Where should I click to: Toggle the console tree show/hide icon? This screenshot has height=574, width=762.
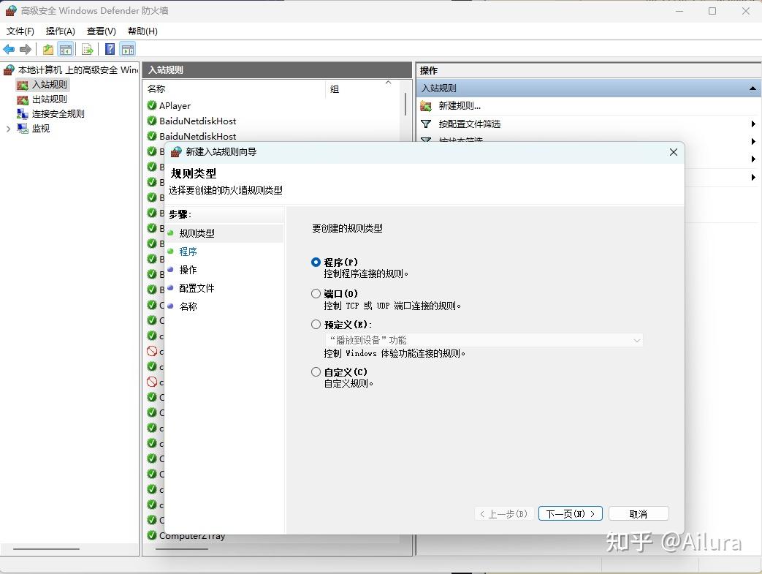pyautogui.click(x=66, y=49)
